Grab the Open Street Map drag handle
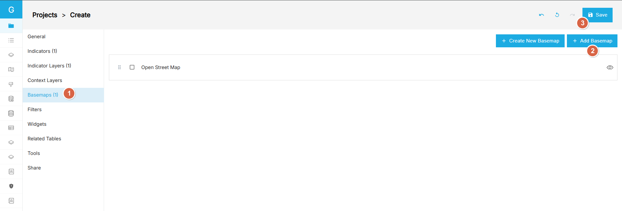The width and height of the screenshot is (622, 211). 119,67
